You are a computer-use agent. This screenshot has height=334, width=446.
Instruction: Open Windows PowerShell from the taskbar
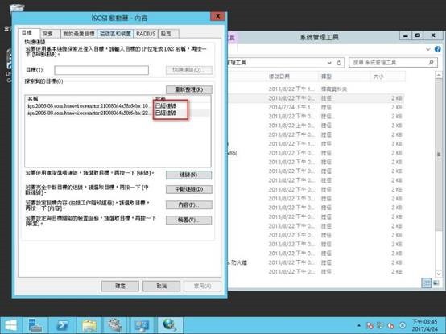(63, 325)
